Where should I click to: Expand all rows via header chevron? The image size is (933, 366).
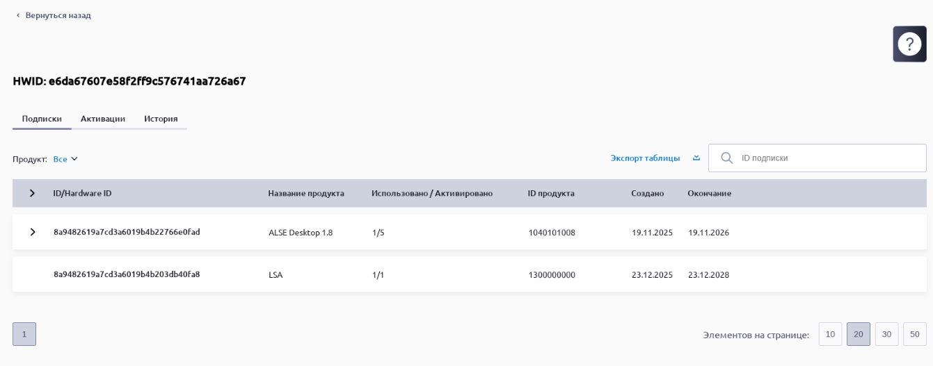(x=32, y=193)
